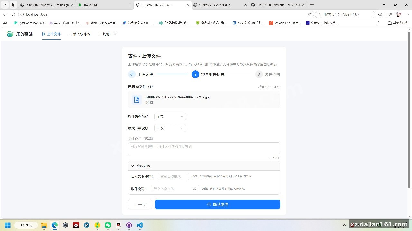Select the 上传文件 navigation tab
412x231 pixels.
point(51,34)
